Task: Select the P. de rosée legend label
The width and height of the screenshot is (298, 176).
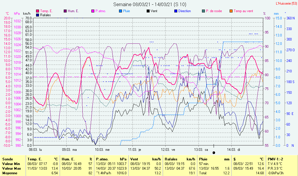Action: pyautogui.click(x=214, y=11)
